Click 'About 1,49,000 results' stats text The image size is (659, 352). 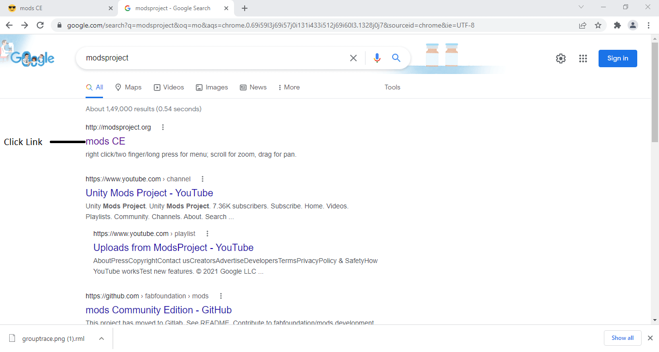pos(143,109)
